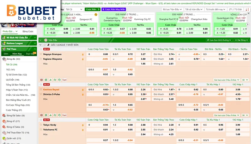Select Tỷ Số Chính Xác (122) market
The image size is (251, 144).
(16, 75)
